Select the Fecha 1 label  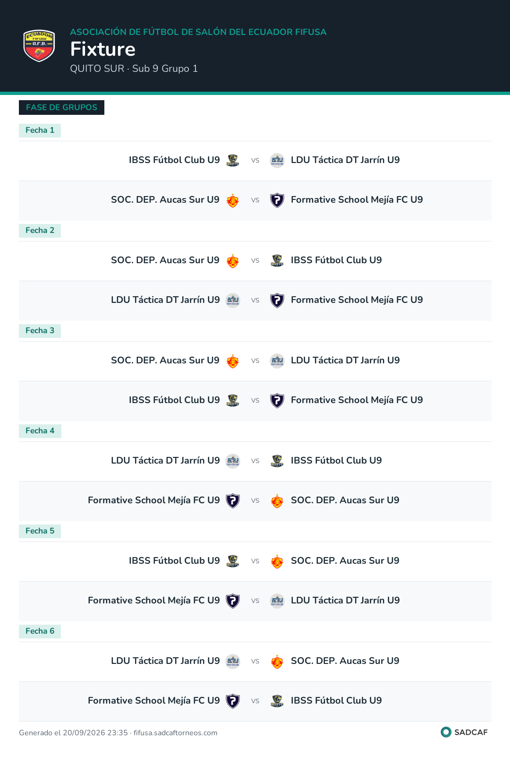(40, 130)
